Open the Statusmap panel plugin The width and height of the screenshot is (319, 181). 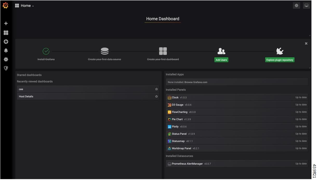[237, 141]
